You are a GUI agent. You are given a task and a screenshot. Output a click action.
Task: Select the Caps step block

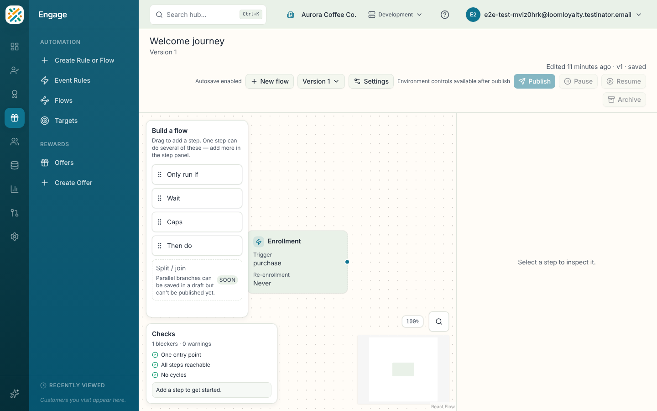click(x=197, y=222)
